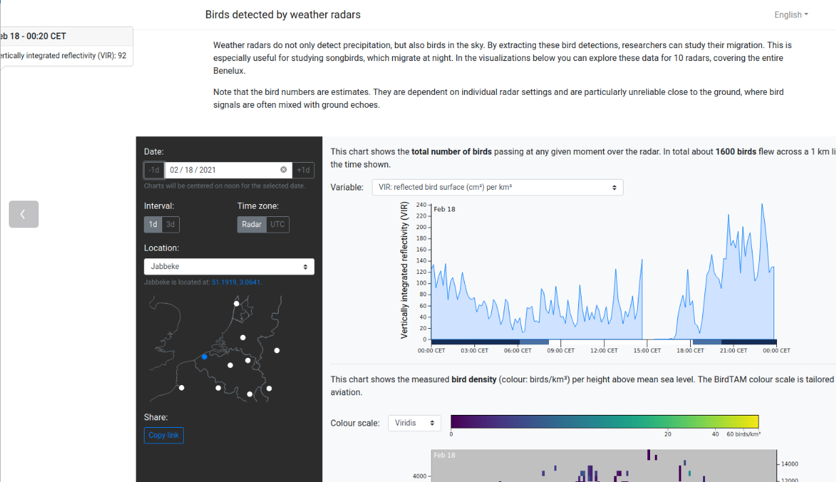Select the blue Jabbeke radar dot on map
The width and height of the screenshot is (836, 482).
pos(204,357)
